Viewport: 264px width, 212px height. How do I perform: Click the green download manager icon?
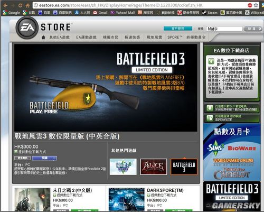tap(210, 108)
